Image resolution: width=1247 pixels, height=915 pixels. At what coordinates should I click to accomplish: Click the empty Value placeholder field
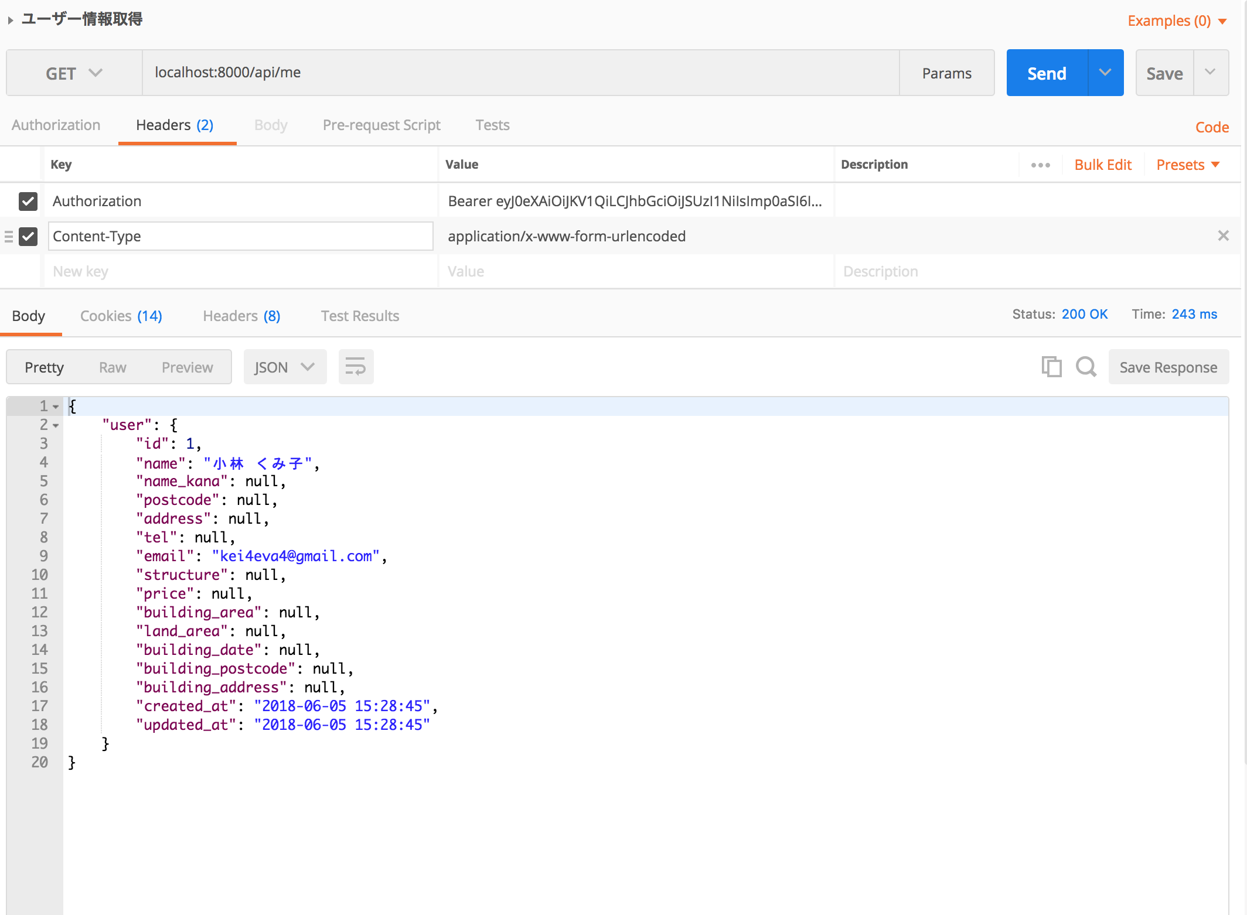[x=636, y=271]
